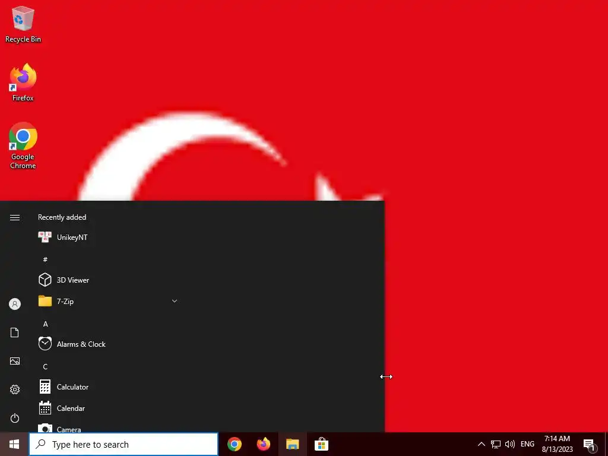Open Firefox from the taskbar

tap(264, 444)
